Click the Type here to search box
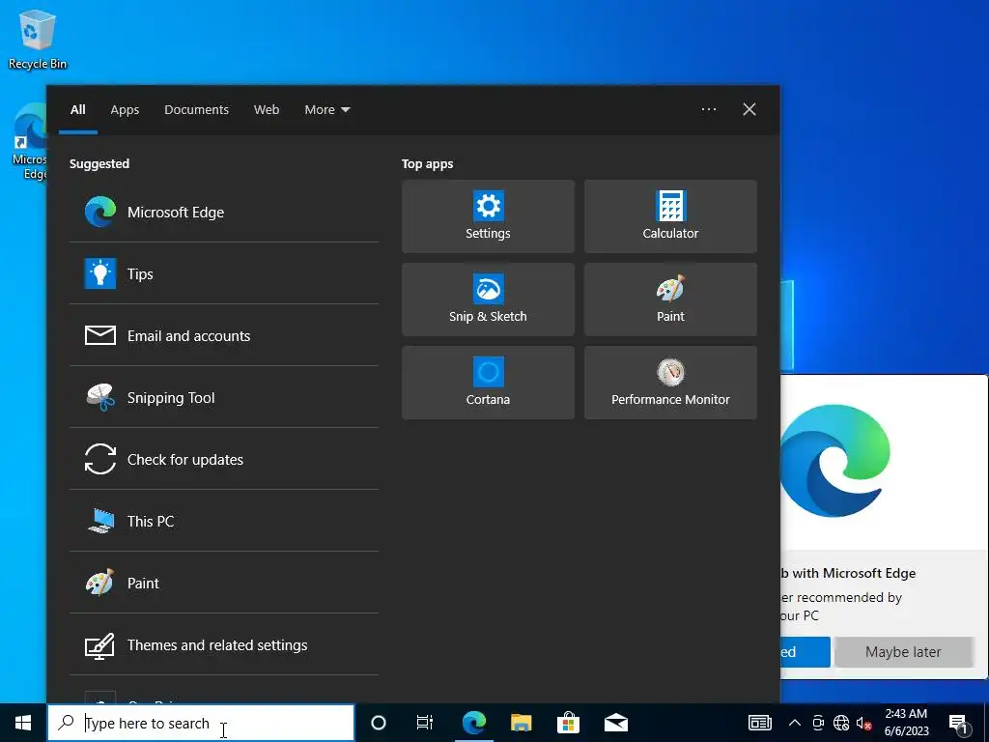989x742 pixels. (201, 723)
